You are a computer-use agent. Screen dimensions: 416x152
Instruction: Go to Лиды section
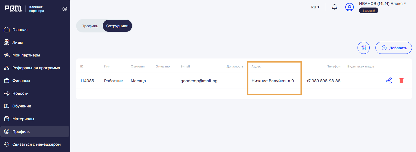click(x=17, y=42)
